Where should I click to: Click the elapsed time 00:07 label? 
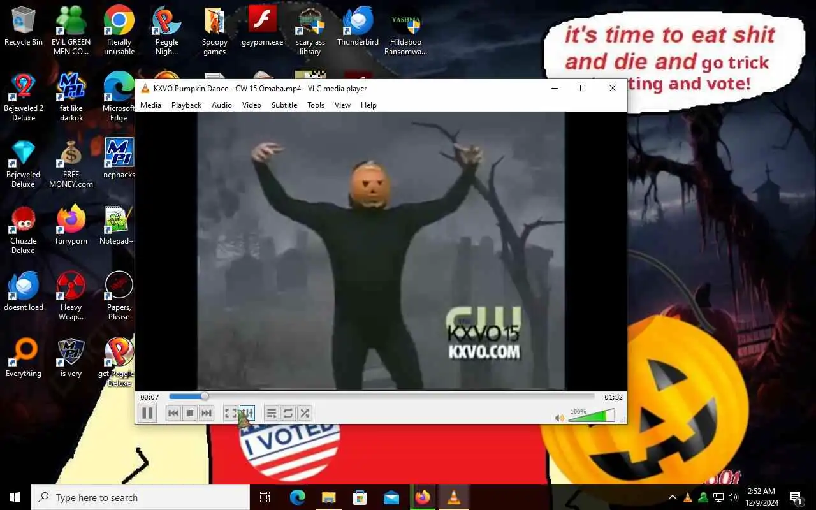[150, 397]
